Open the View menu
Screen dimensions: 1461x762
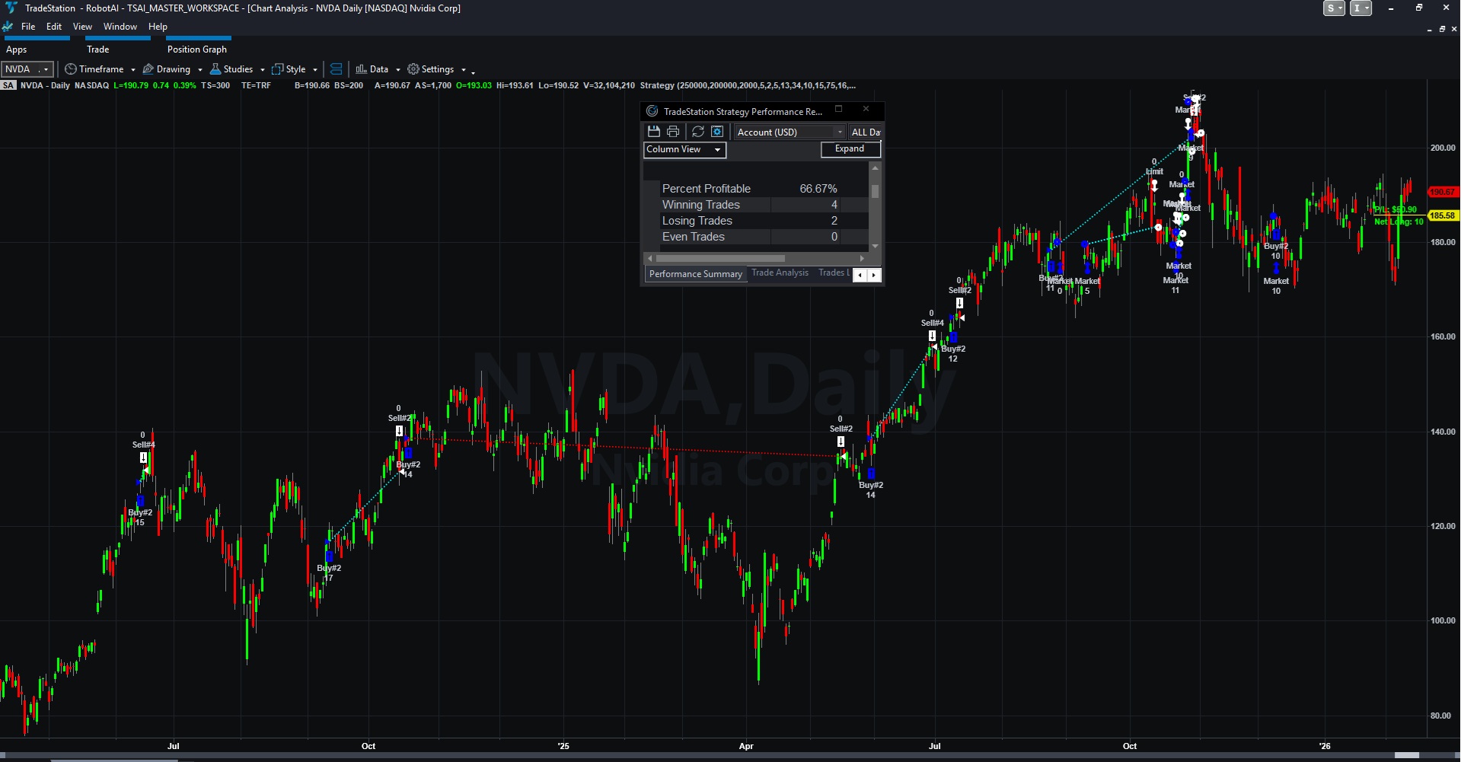point(81,26)
